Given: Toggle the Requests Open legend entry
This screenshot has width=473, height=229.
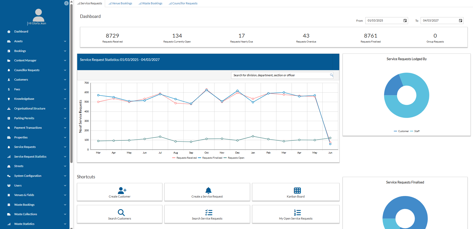Looking at the screenshot, I should (x=234, y=158).
